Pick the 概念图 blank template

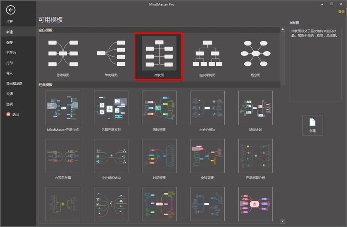[255, 53]
